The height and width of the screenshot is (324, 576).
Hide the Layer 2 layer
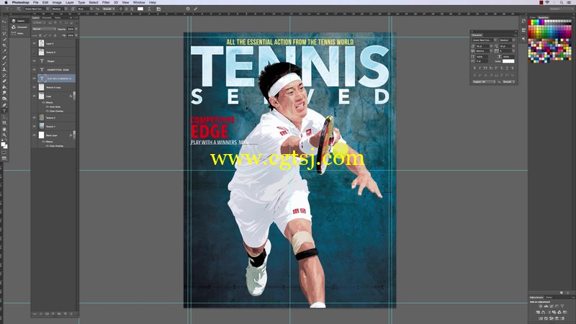pos(34,43)
